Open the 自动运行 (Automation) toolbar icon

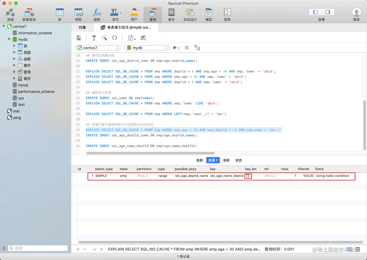click(190, 12)
